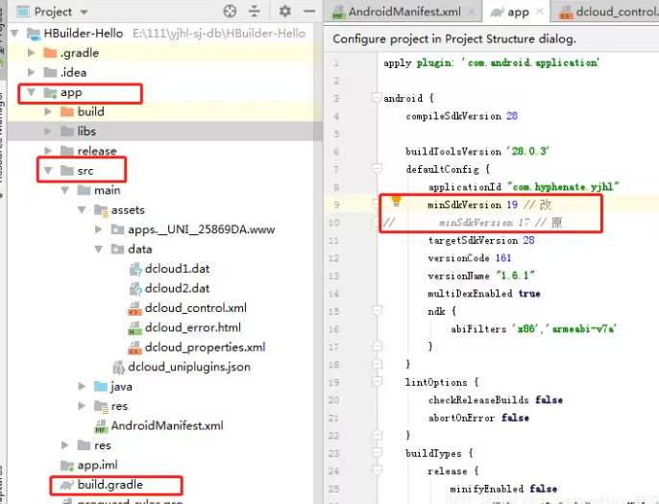Expand the java folder
The image size is (659, 504).
[82, 386]
